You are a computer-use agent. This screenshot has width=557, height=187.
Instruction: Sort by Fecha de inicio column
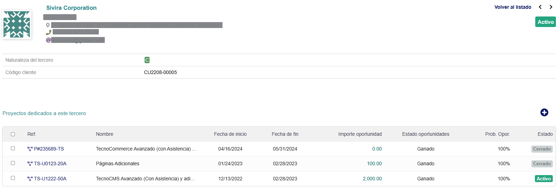point(230,134)
